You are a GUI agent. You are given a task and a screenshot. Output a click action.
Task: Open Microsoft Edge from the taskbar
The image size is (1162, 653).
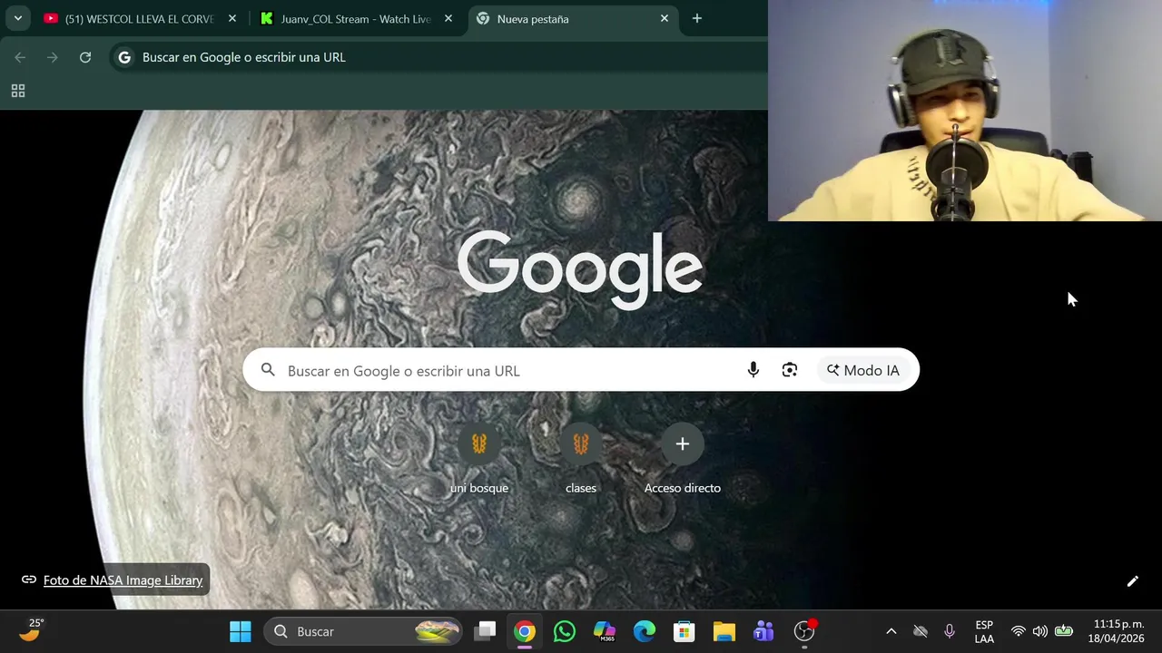pos(645,631)
